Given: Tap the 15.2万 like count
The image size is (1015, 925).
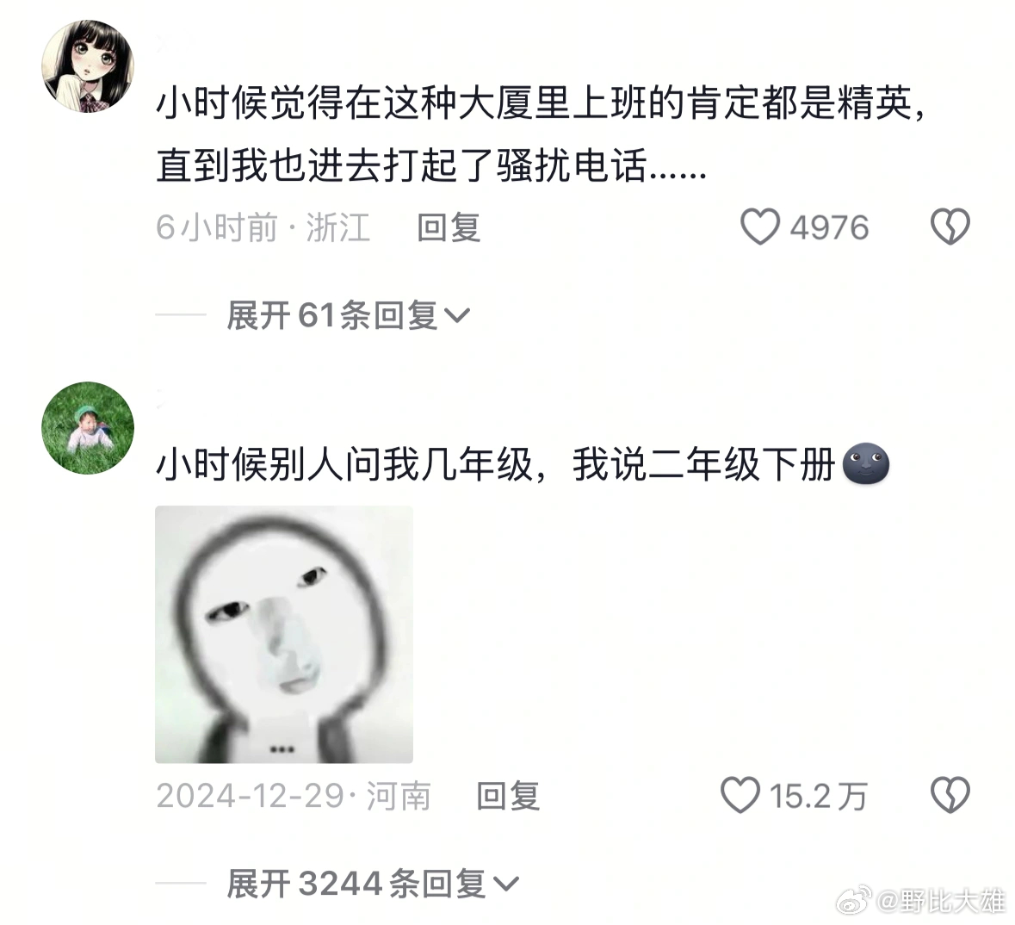Looking at the screenshot, I should (x=818, y=796).
